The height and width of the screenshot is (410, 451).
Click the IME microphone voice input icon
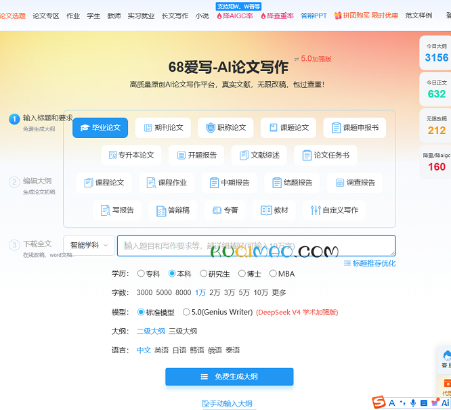(413, 403)
